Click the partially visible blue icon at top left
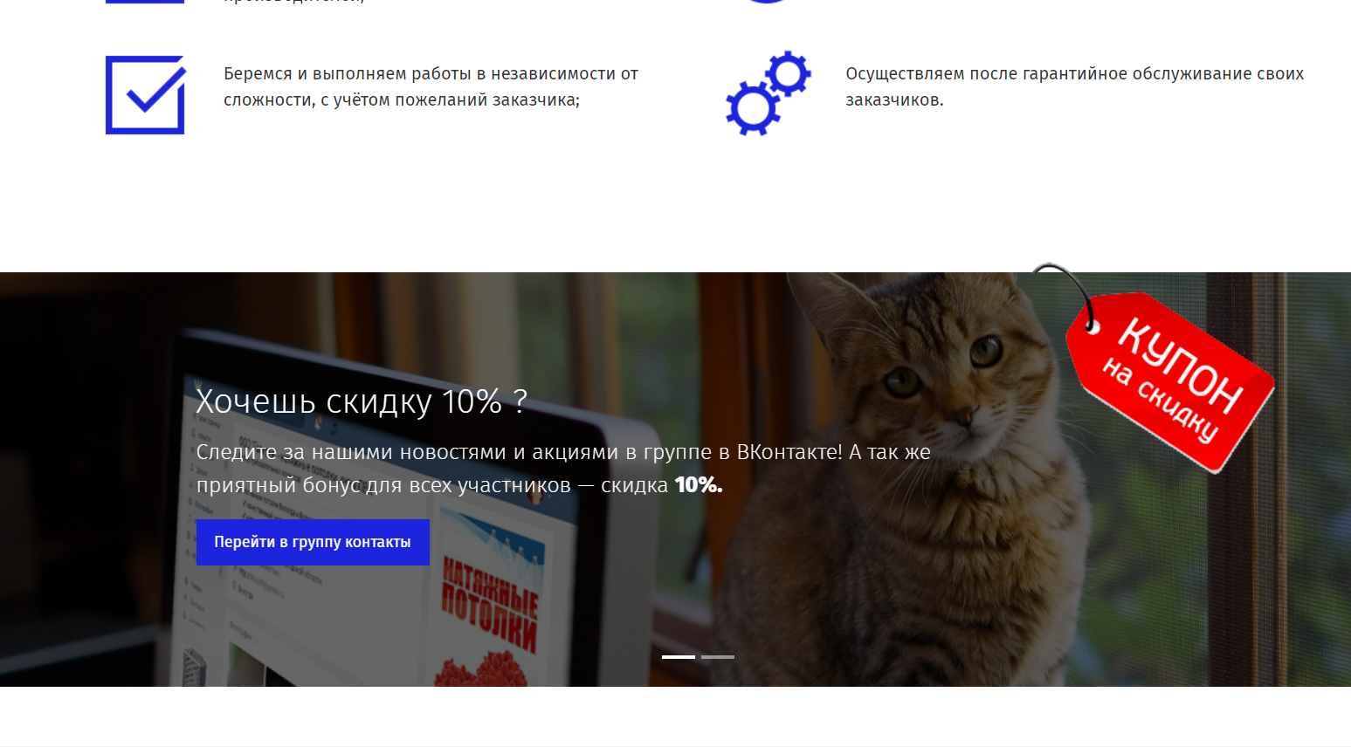 (x=145, y=2)
